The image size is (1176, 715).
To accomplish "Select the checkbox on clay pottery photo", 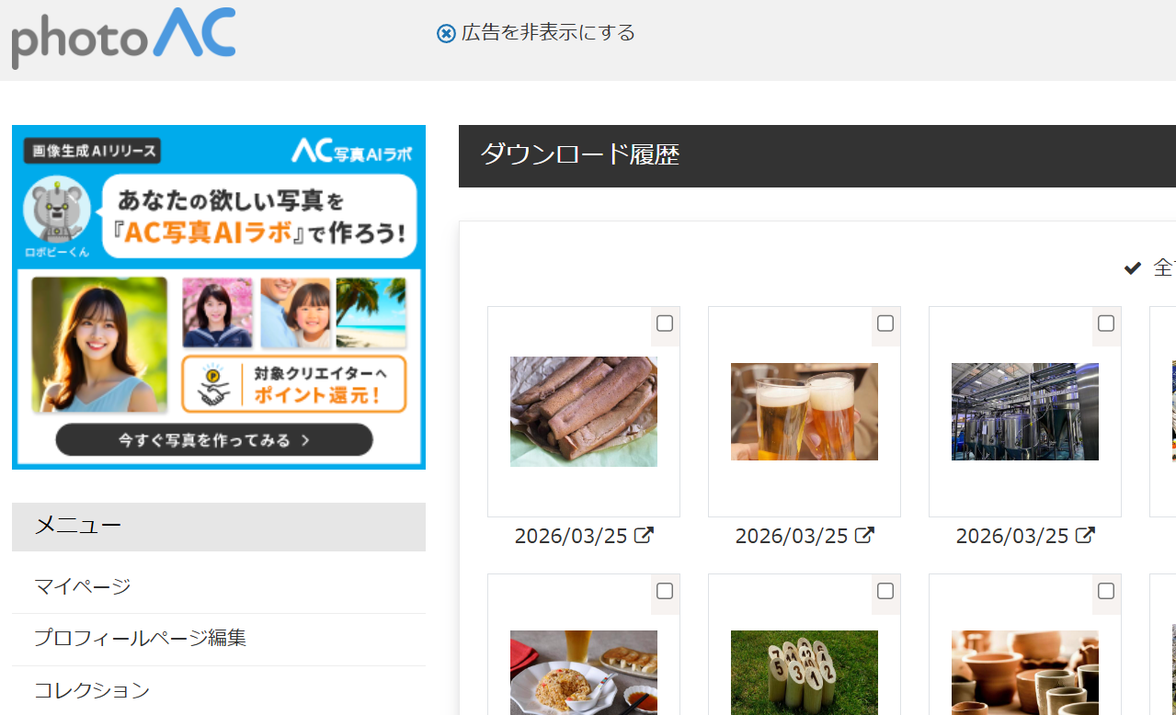I will pyautogui.click(x=1106, y=591).
